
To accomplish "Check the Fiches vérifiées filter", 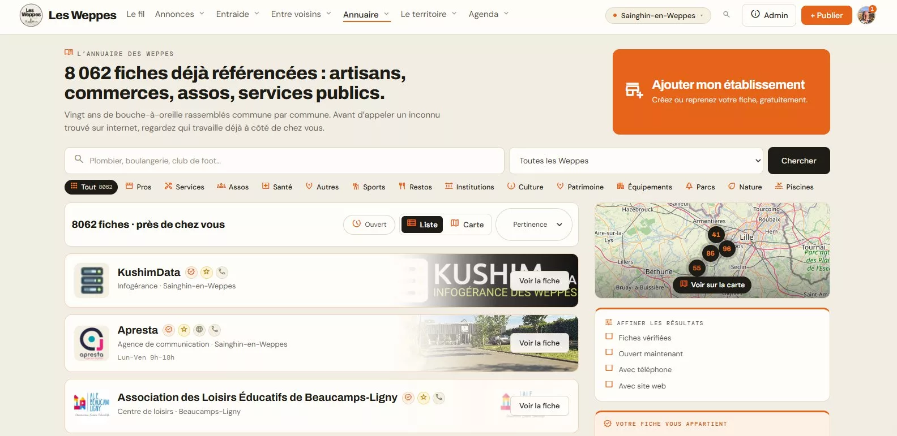I will tap(609, 336).
